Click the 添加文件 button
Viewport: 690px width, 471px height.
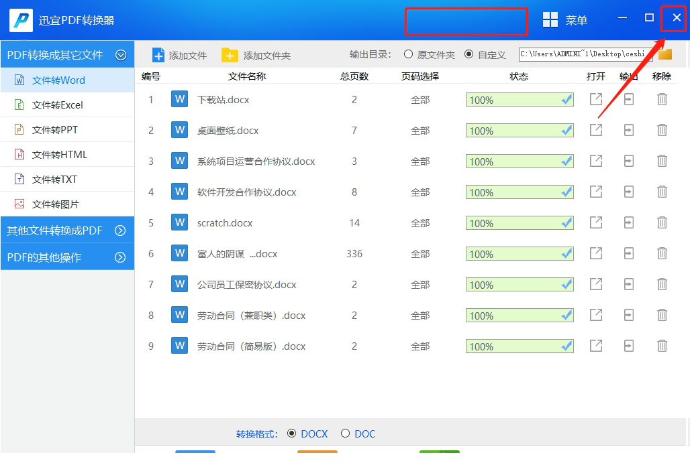click(179, 54)
